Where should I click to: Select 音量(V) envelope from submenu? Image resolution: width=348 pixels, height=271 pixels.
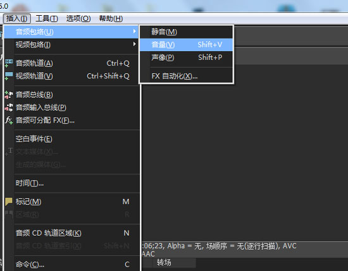pyautogui.click(x=186, y=45)
